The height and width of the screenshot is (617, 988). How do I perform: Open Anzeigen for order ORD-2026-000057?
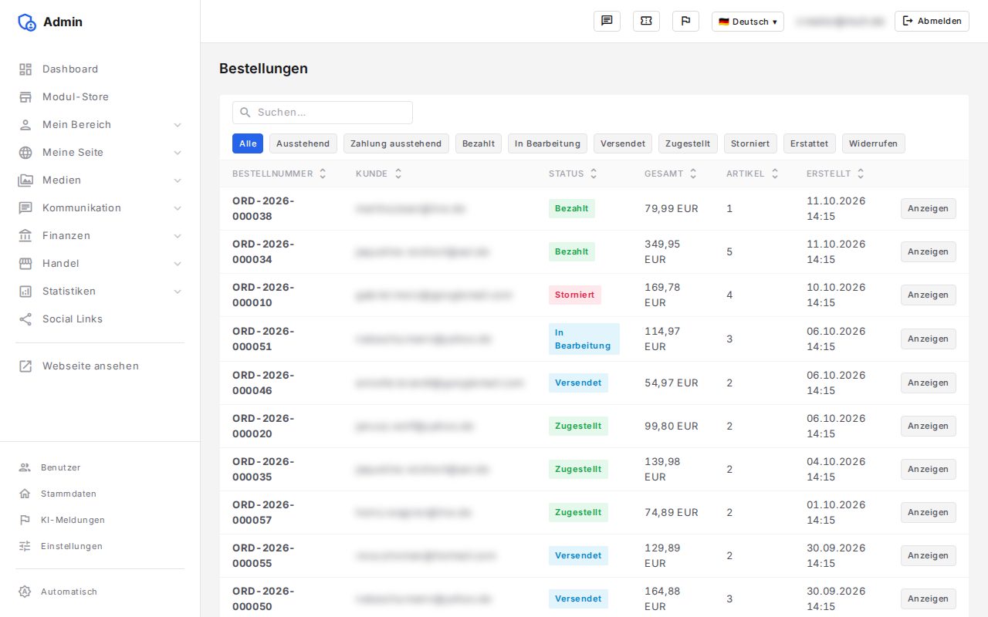929,512
